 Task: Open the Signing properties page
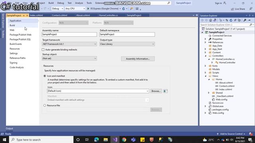(13, 63)
